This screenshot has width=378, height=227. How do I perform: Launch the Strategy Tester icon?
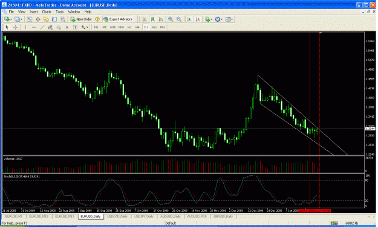click(x=63, y=19)
